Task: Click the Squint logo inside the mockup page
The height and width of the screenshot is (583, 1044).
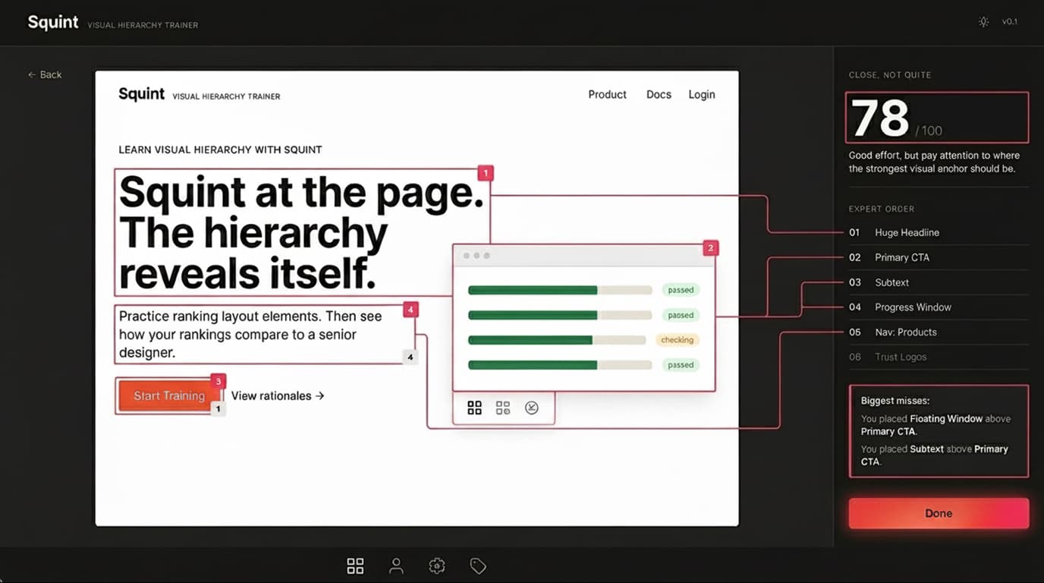Action: [x=142, y=94]
